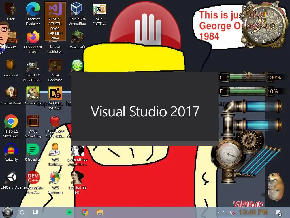The height and width of the screenshot is (218, 290).
Task: Open the User folder desktop icon
Action: [x=11, y=12]
